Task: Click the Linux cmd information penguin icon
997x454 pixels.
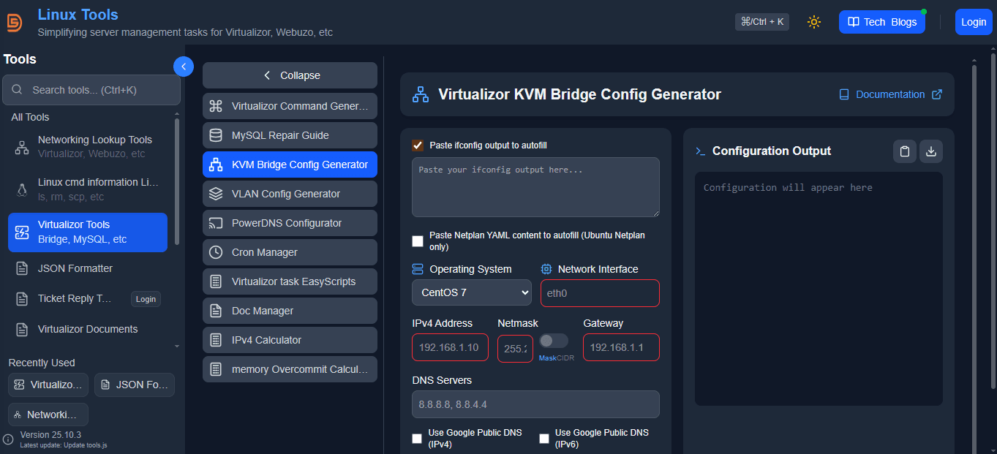Action: pos(22,189)
